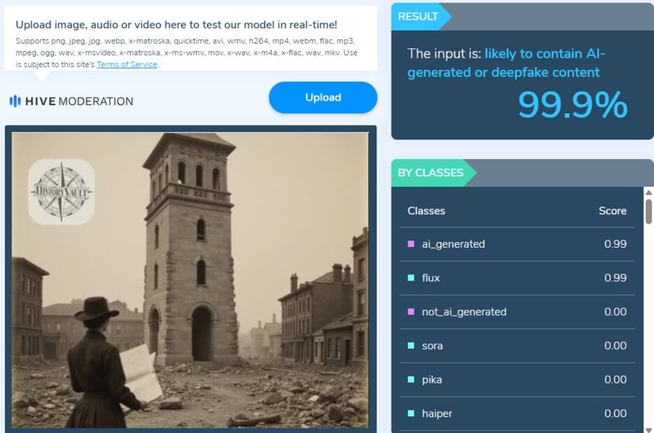This screenshot has width=654, height=433.
Task: Click the scrollbar down arrow in classes list
Action: 648,428
